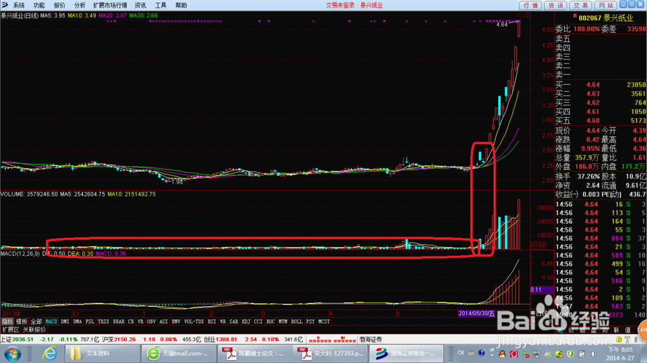This screenshot has height=363, width=647.
Task: Click the R marker beside stock code 002067
Action: coord(575,16)
